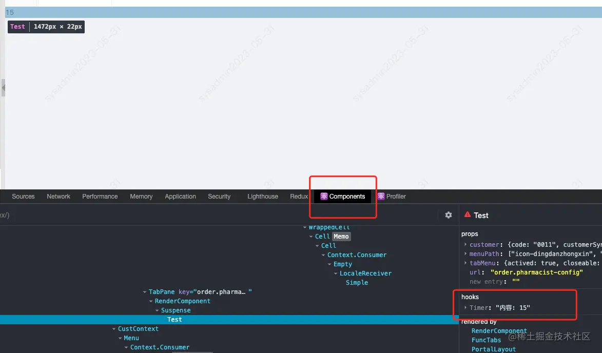Screen dimensions: 602x353
Task: Open the Components settings gear
Action: [x=448, y=215]
